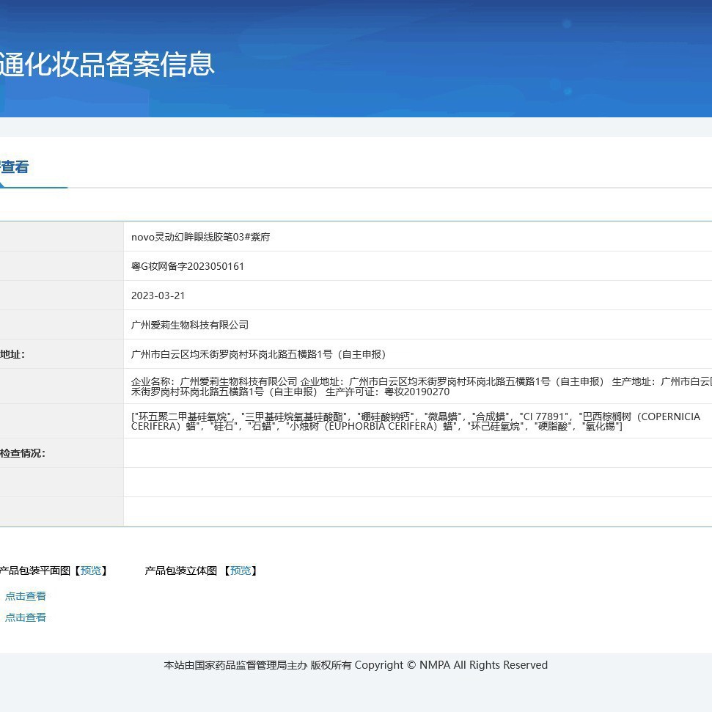The height and width of the screenshot is (712, 712).
Task: Select registration number 粤G妆网备字2023050161
Action: (x=188, y=266)
